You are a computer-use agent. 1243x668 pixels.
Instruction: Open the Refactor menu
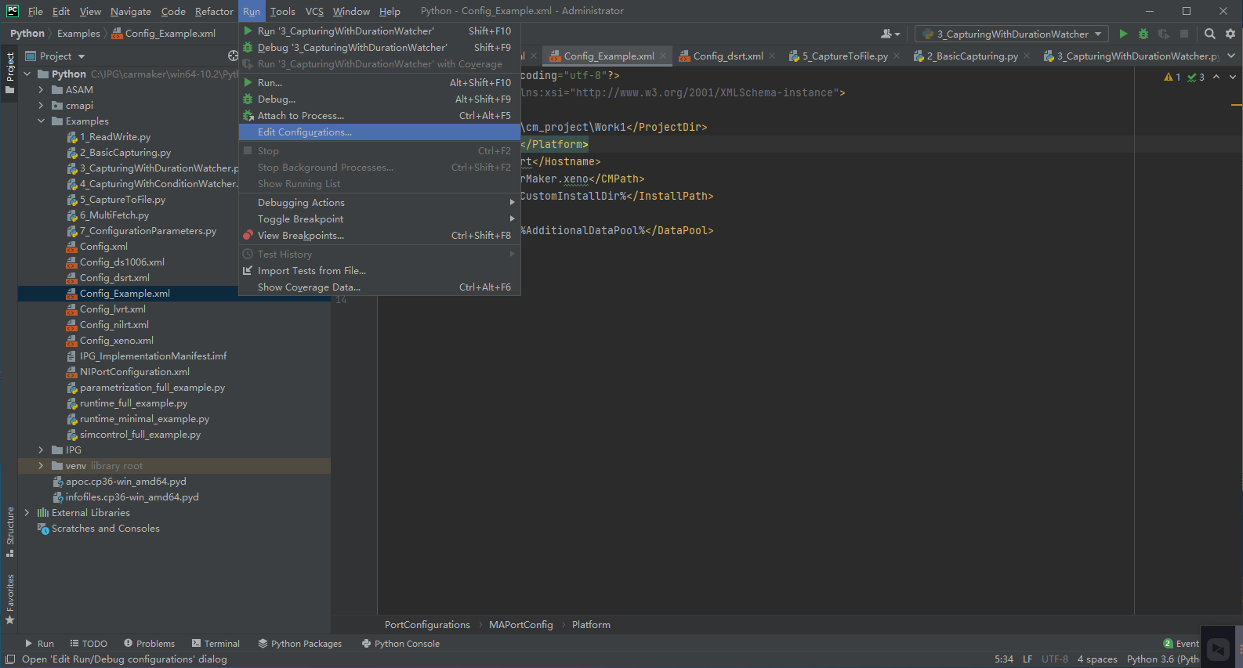pos(214,11)
